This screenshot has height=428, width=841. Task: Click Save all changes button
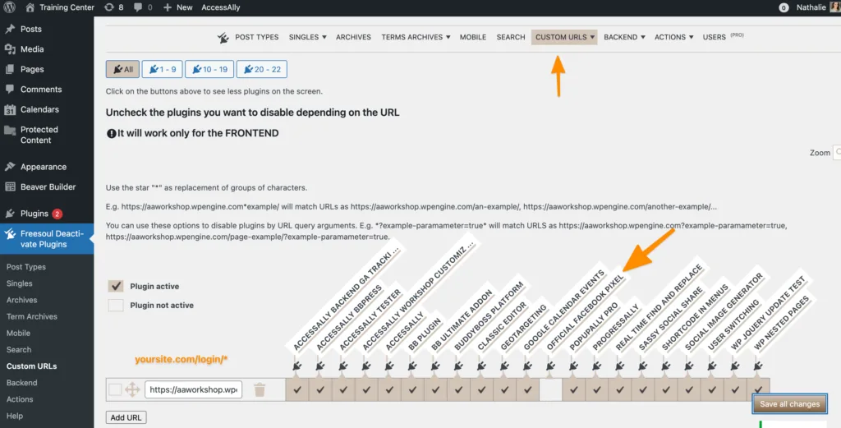(x=789, y=404)
